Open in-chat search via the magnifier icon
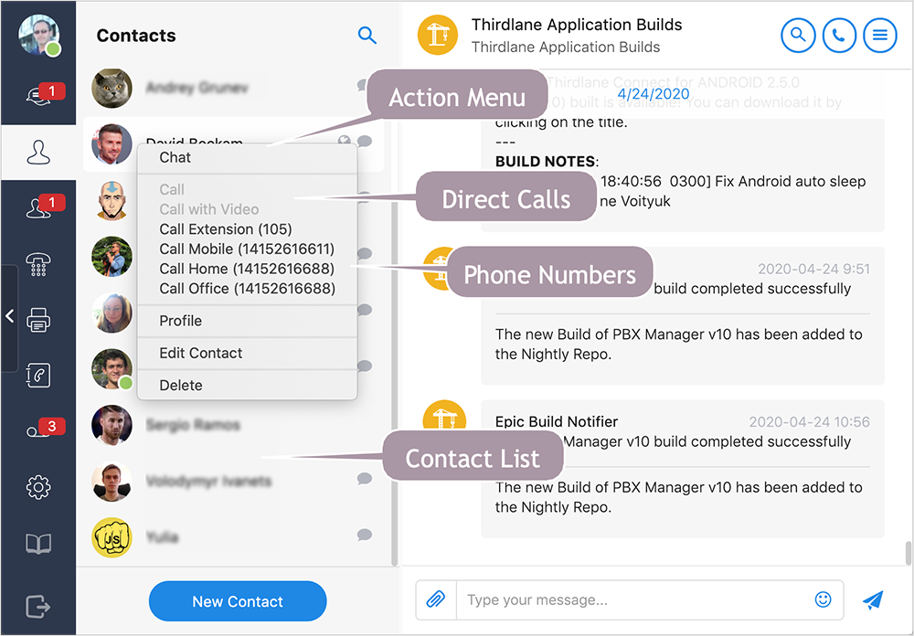 (x=797, y=35)
